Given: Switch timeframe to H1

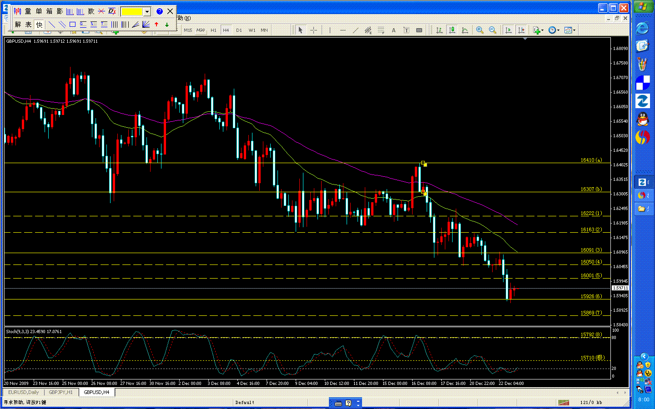Looking at the screenshot, I should (x=213, y=30).
